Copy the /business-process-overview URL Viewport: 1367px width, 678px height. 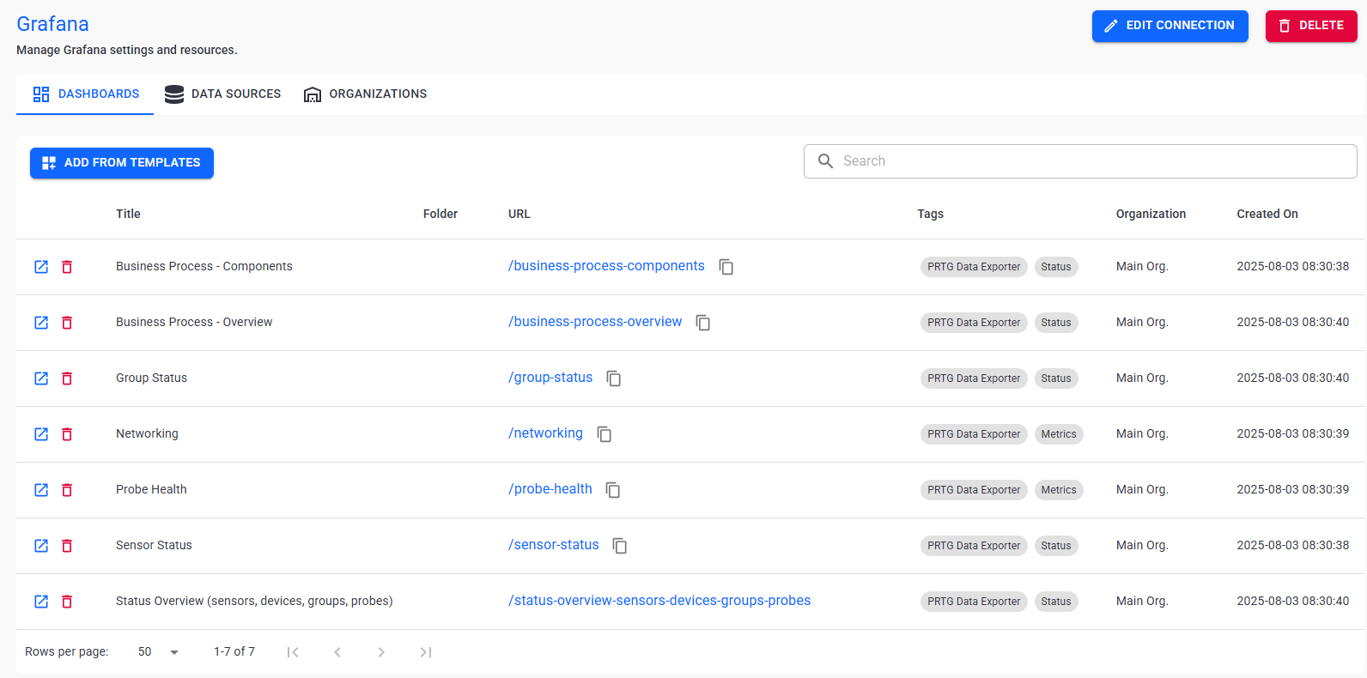[703, 323]
